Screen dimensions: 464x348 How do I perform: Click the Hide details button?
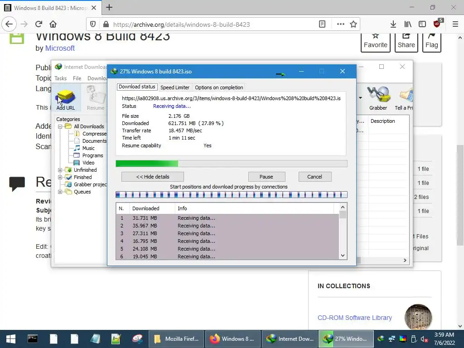tap(152, 177)
